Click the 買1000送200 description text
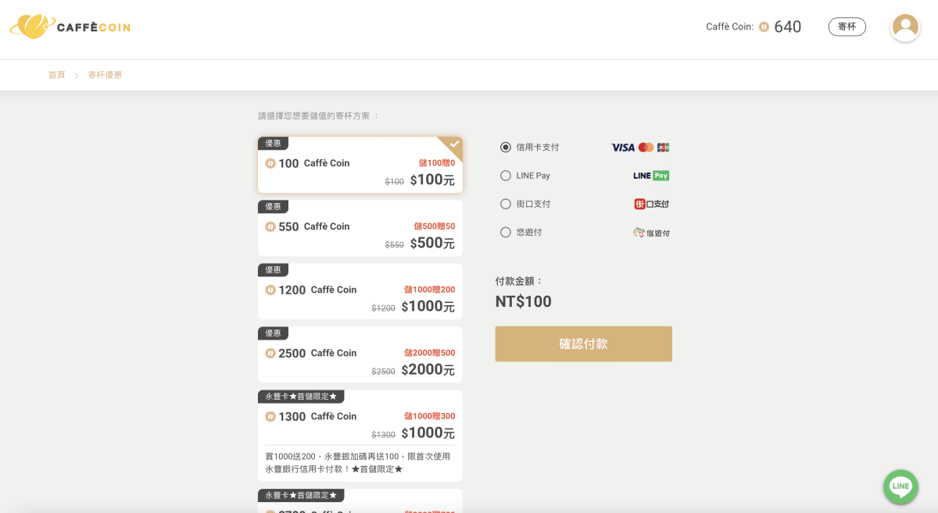 coord(358,463)
